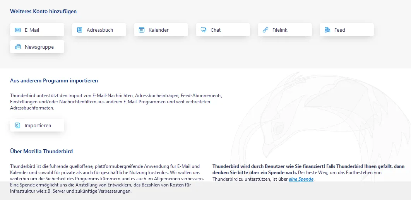
Task: Click the 'Über Mozilla Thunderbird' heading
Action: [41, 151]
